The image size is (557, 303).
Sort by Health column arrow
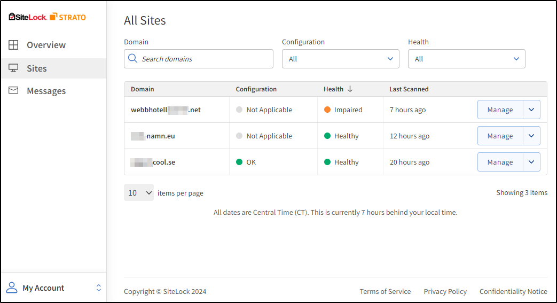click(350, 89)
